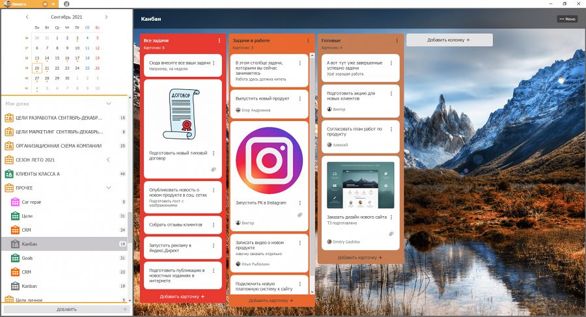Add a card to the "Готовые" column

[x=359, y=258]
